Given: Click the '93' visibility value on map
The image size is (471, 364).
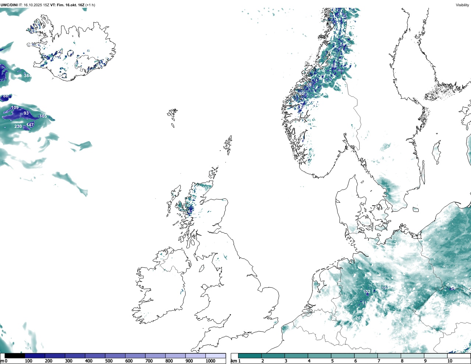Looking at the screenshot, I should tap(26, 113).
